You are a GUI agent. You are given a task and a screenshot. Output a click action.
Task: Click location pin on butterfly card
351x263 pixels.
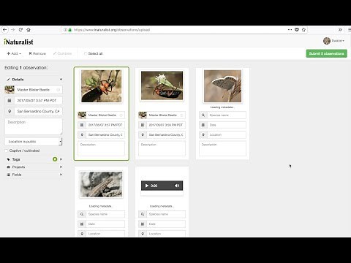tap(203, 134)
